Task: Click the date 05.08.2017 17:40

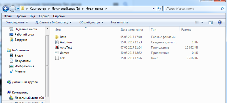Action: click(x=131, y=37)
